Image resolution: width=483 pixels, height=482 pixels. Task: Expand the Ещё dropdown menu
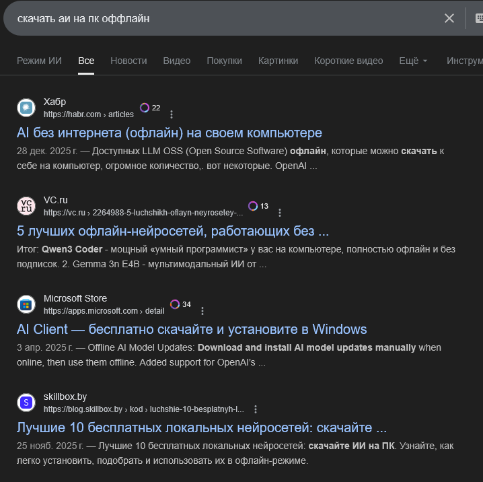[413, 61]
